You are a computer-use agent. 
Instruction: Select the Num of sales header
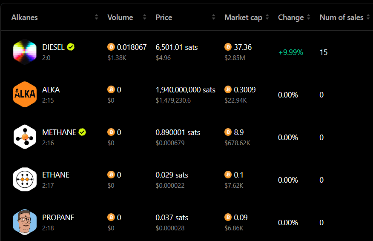click(341, 17)
